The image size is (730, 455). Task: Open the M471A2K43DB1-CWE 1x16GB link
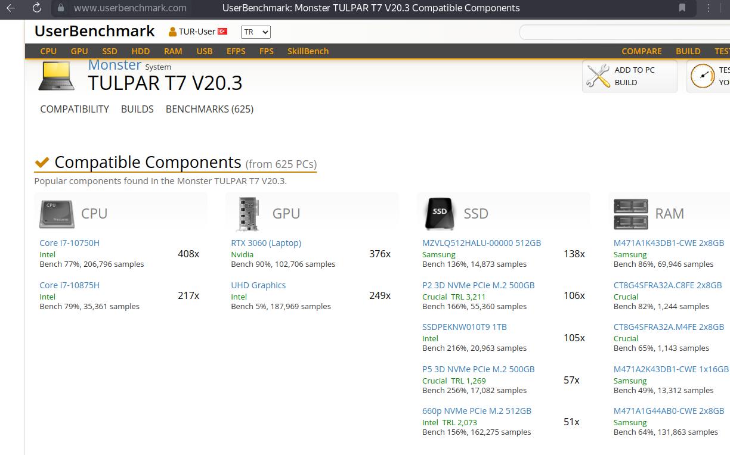(671, 369)
